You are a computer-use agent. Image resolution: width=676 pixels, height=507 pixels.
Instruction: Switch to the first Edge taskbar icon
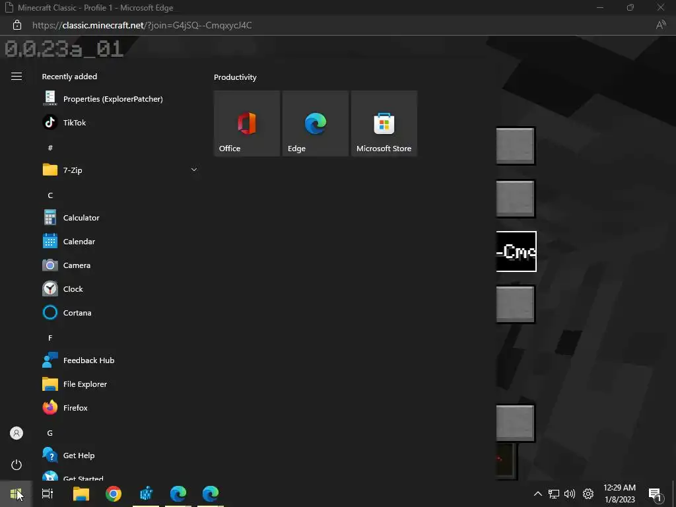(178, 494)
